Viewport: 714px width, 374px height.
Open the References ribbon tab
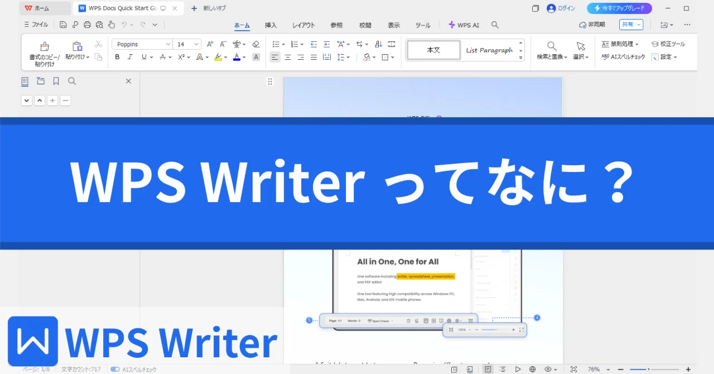(x=336, y=25)
